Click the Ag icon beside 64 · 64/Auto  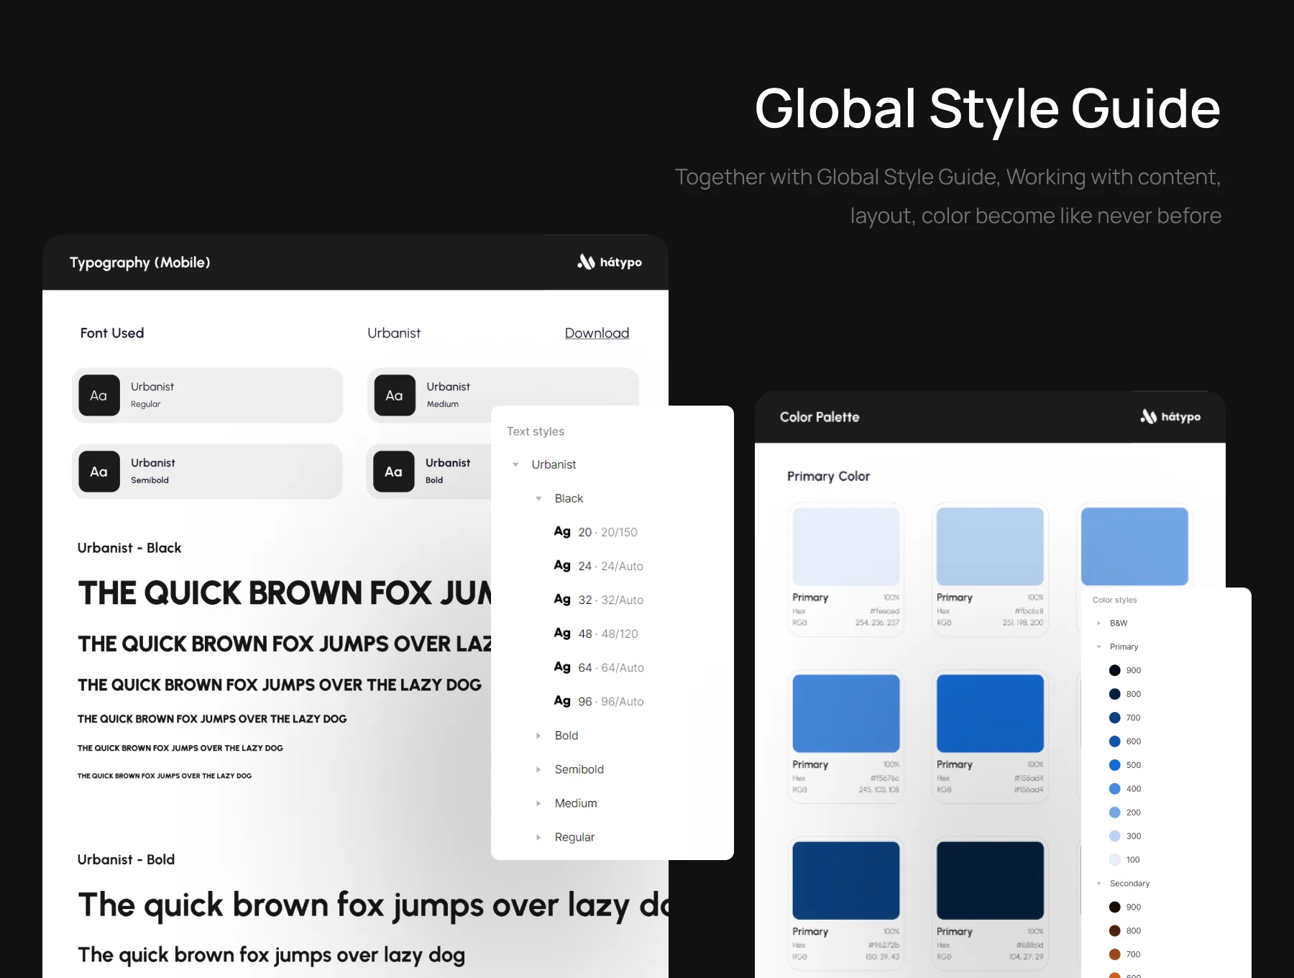(x=562, y=667)
